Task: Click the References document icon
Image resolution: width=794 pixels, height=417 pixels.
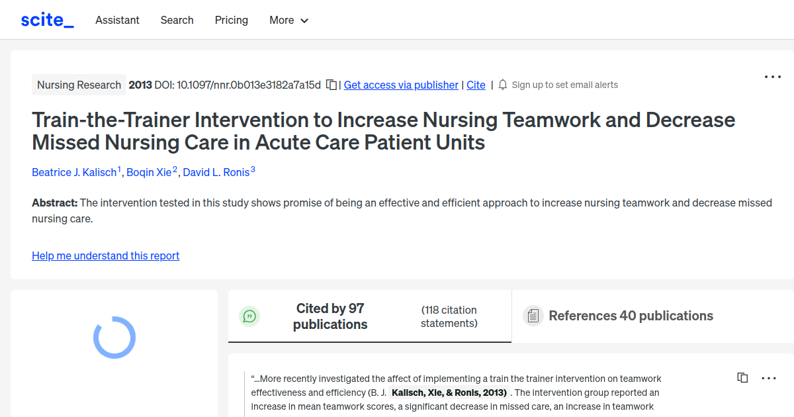Action: tap(533, 316)
